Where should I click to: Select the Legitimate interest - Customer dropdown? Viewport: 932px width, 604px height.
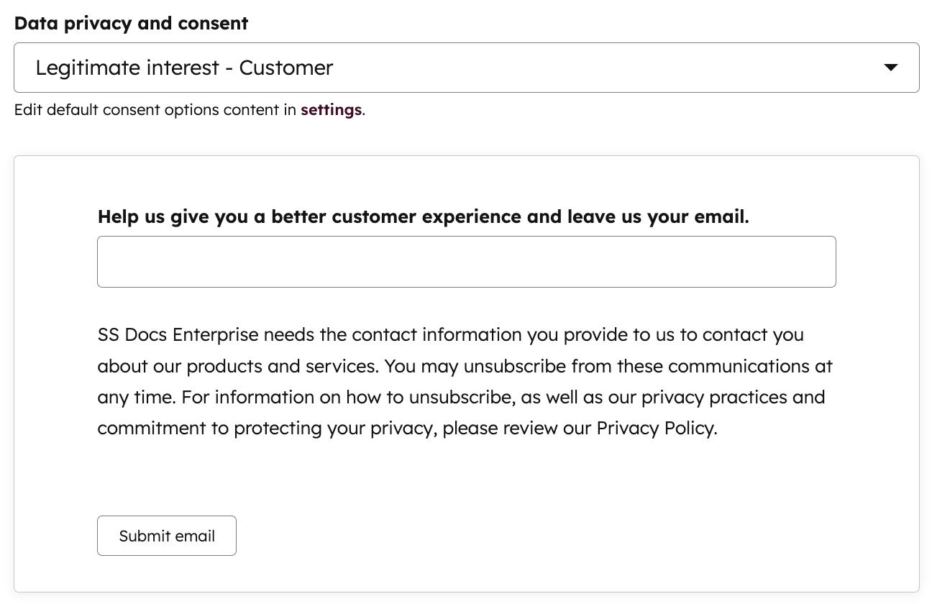tap(466, 67)
